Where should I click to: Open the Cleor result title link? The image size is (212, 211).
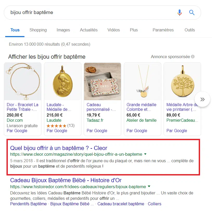(59, 148)
